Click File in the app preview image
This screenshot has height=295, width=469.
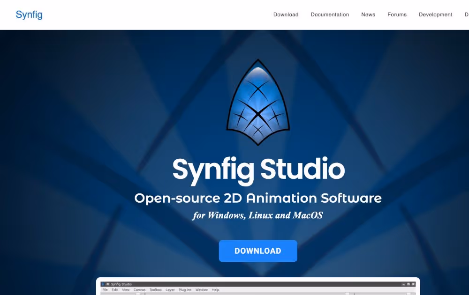(x=105, y=290)
